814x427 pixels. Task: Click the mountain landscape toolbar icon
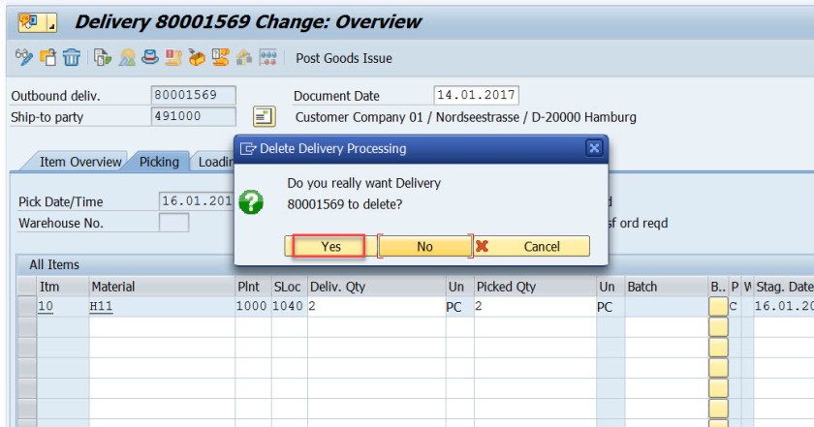coord(127,57)
